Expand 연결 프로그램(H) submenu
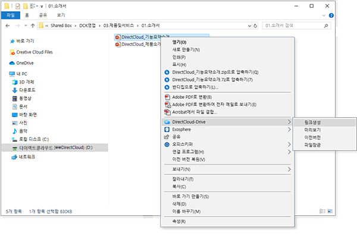 click(228, 152)
